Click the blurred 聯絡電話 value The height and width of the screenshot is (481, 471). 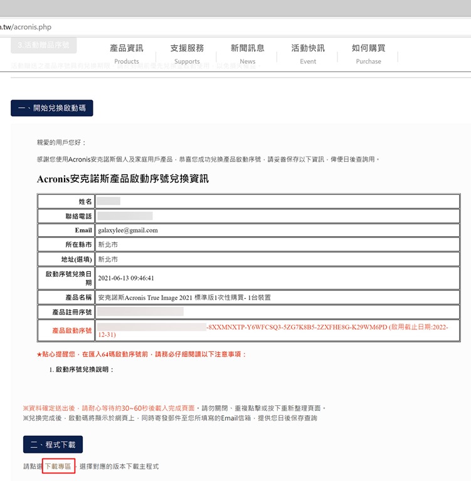(125, 215)
